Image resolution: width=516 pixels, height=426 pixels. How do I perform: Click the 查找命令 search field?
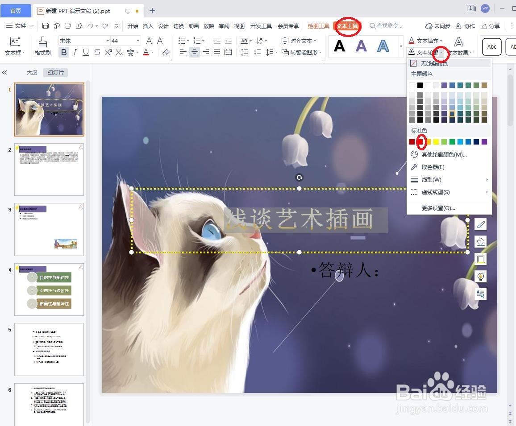(x=386, y=26)
